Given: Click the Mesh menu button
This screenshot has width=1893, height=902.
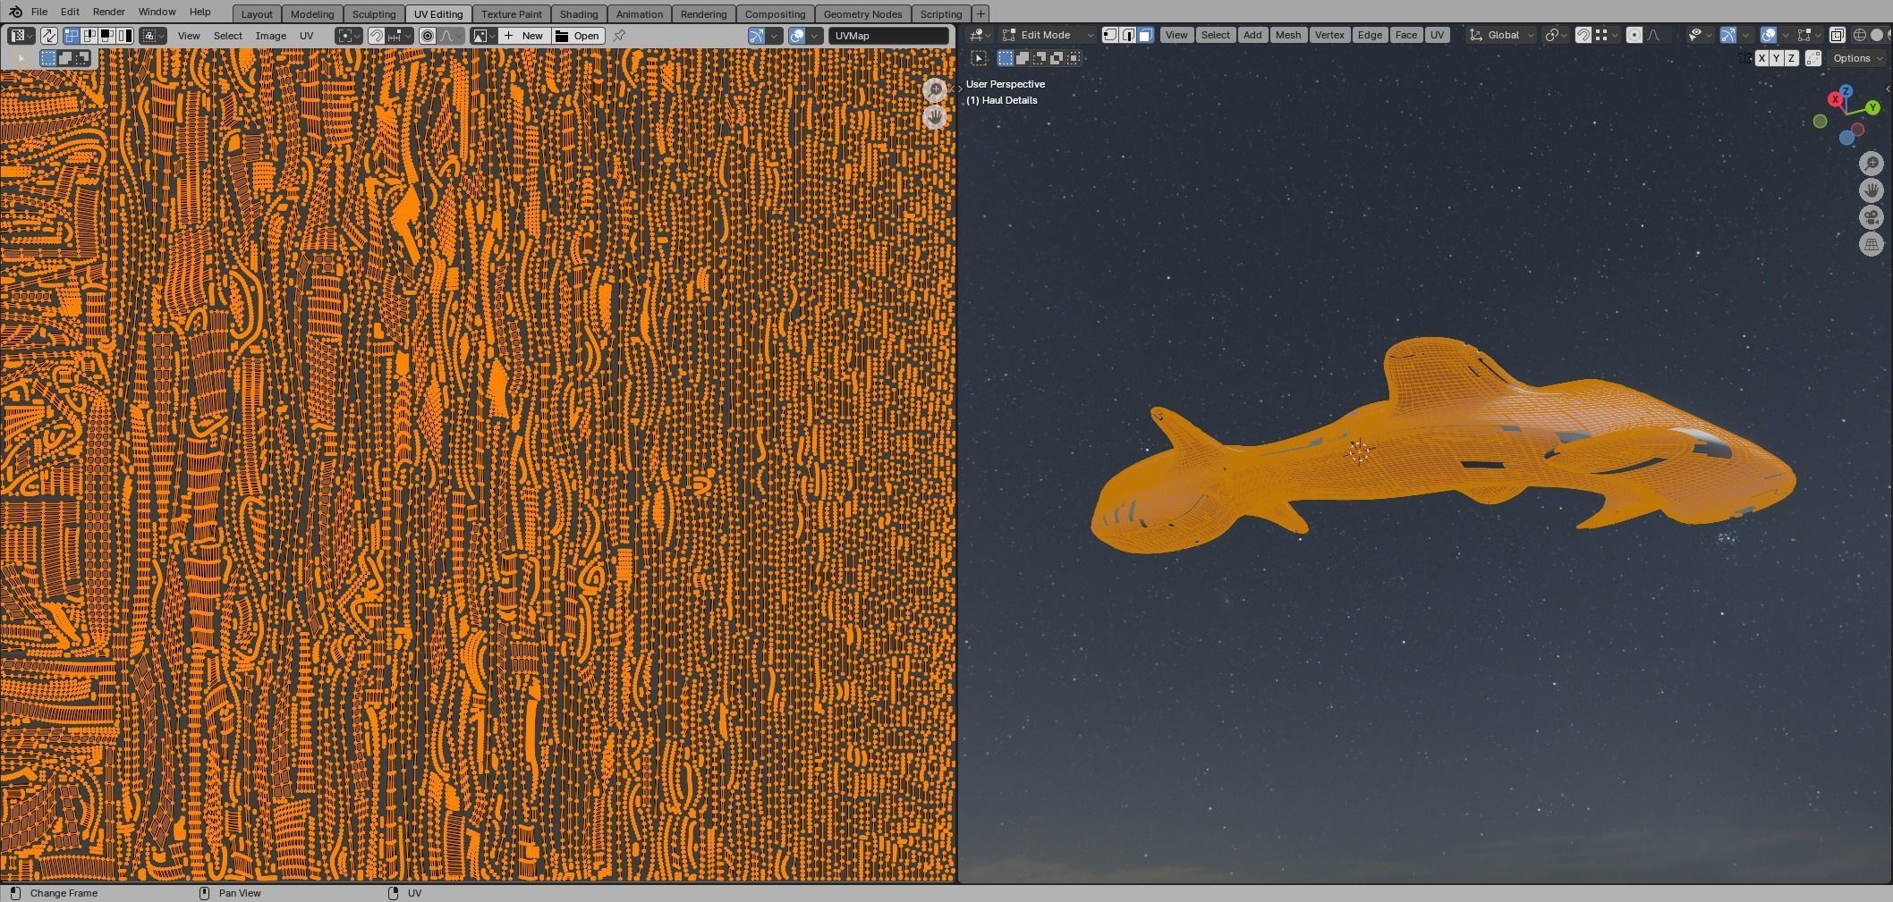Looking at the screenshot, I should [x=1288, y=35].
